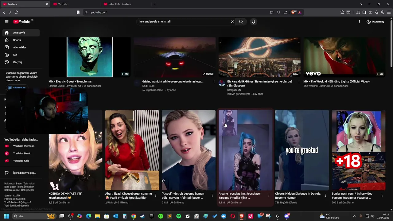Open Abonelikler in sidebar

pos(21,47)
